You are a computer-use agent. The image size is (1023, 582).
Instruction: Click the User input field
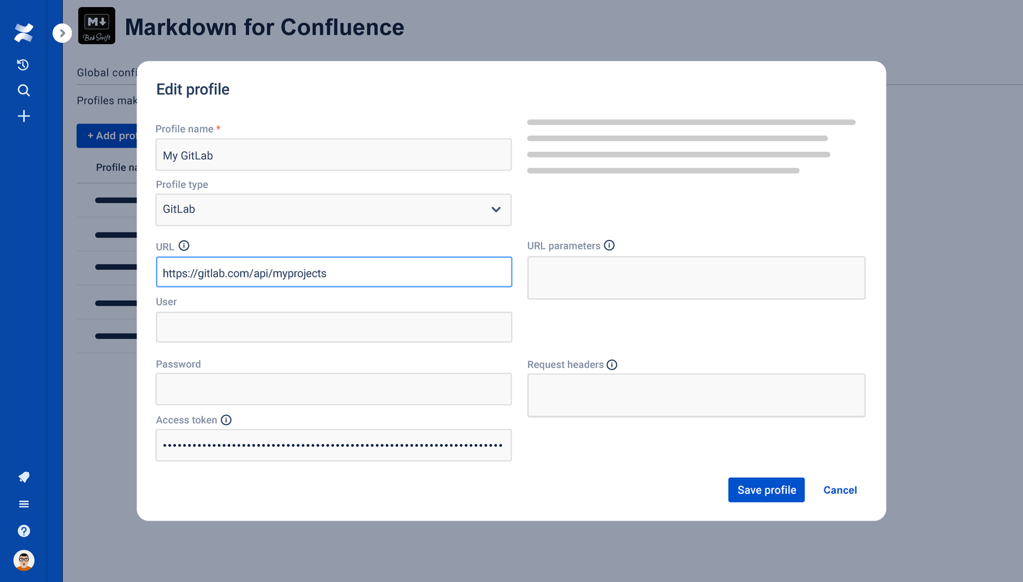click(334, 327)
